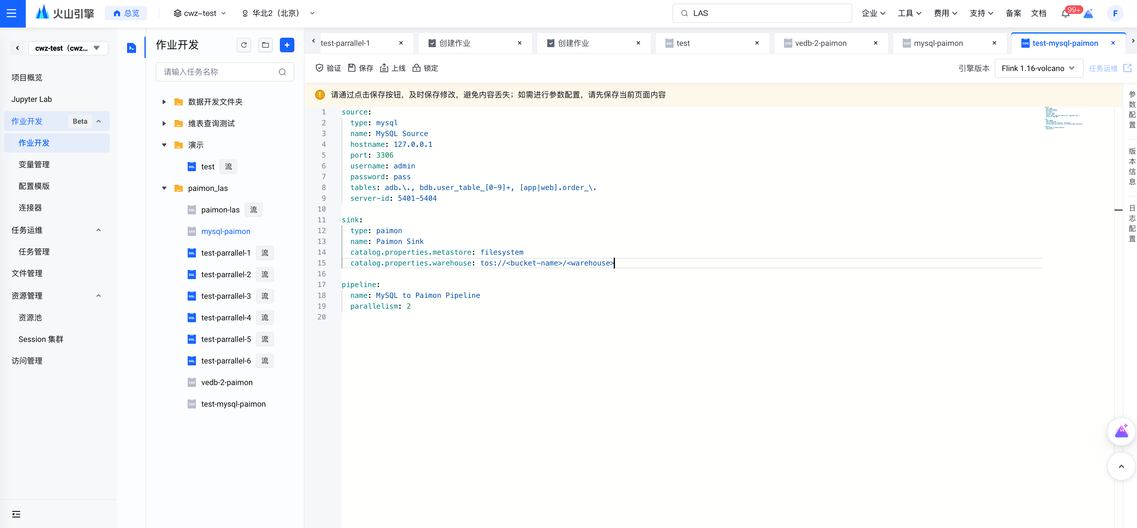Expand the 数据开发文件夹 folder
This screenshot has width=1137, height=528.
click(164, 102)
